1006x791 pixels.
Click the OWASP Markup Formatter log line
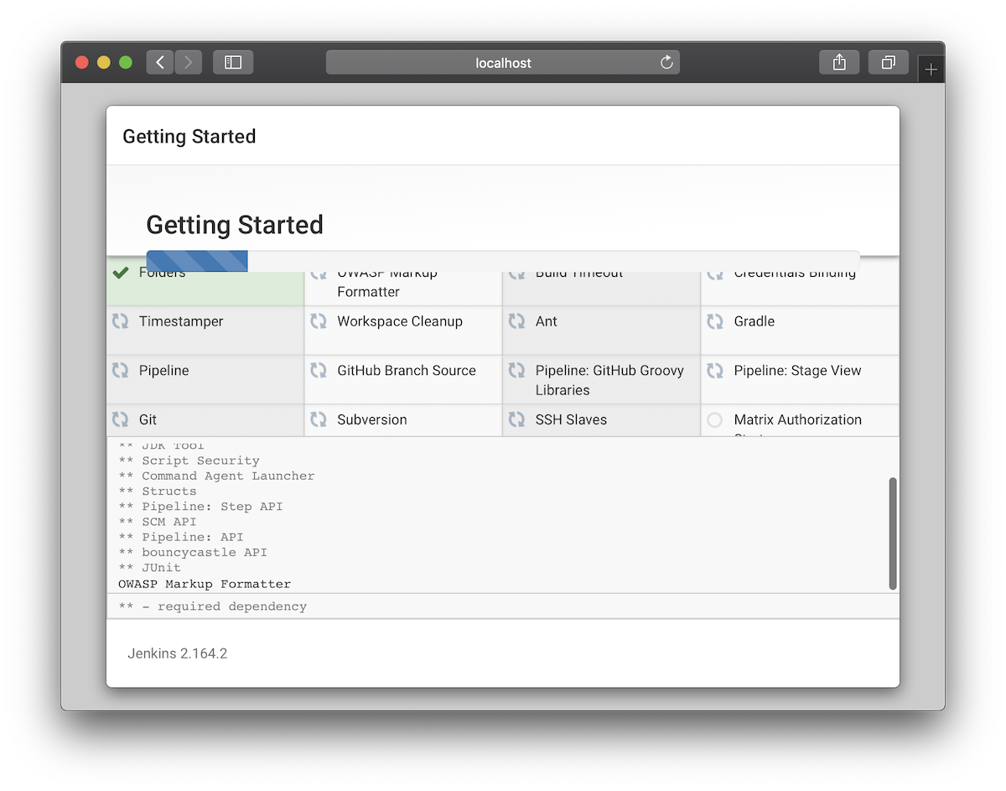point(205,584)
